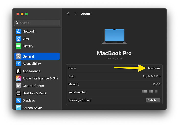The height and width of the screenshot is (126, 179).
Task: Click the MacBook name value to edit
Action: [154, 68]
